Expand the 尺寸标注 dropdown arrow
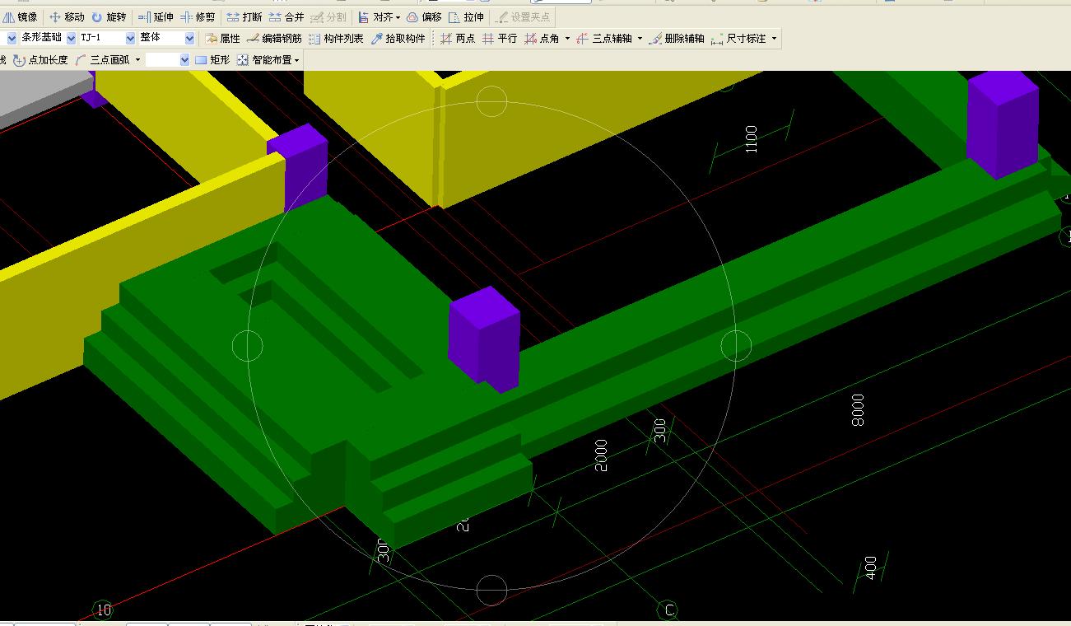This screenshot has height=626, width=1071. pos(774,39)
